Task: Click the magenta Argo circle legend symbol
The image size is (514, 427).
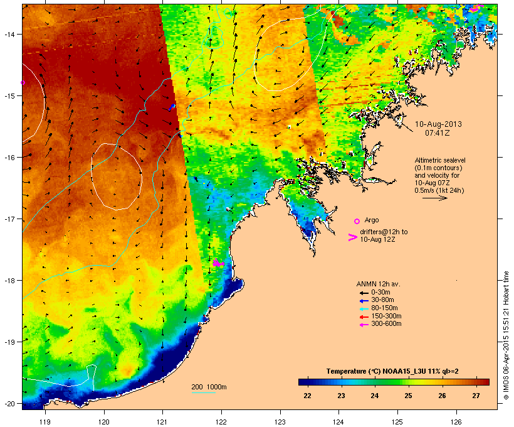Action: [357, 221]
